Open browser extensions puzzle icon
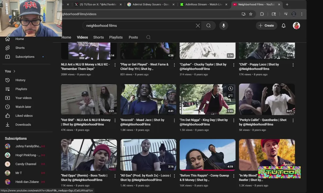The image size is (323, 193). (262, 14)
